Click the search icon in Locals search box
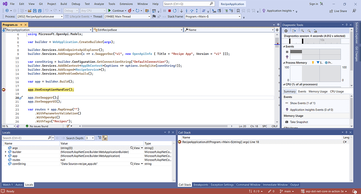This screenshot has height=194, width=361. [49, 138]
